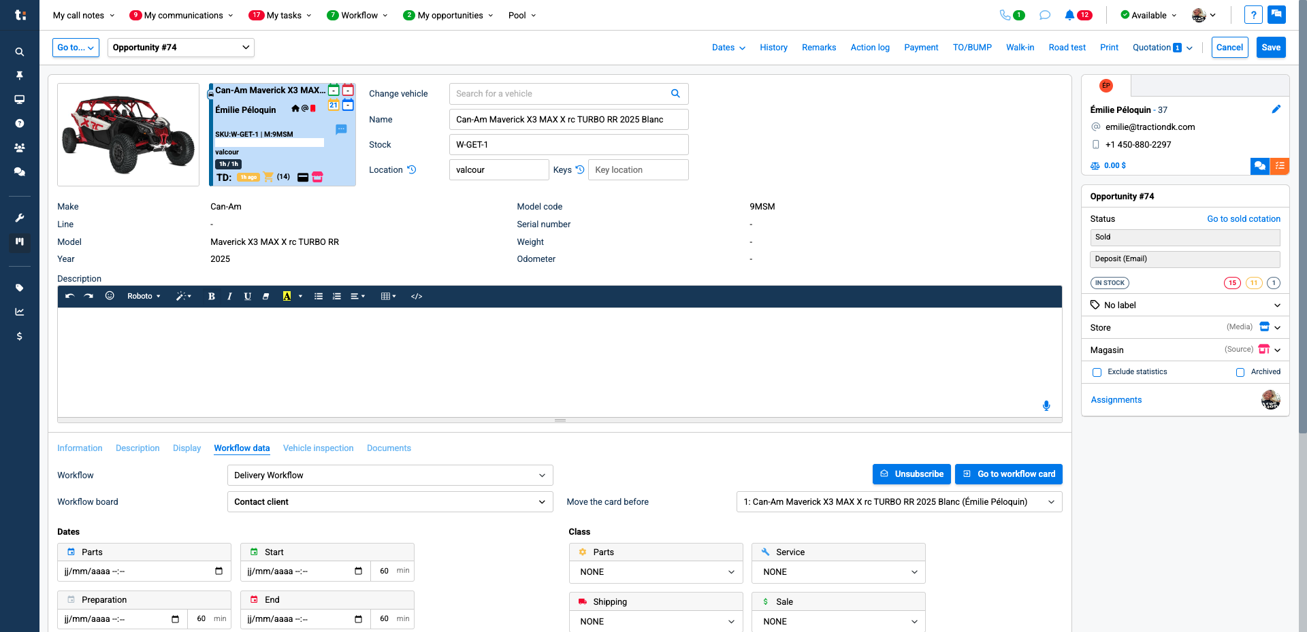
Task: Switch to the Vehicle inspection tab
Action: click(318, 448)
